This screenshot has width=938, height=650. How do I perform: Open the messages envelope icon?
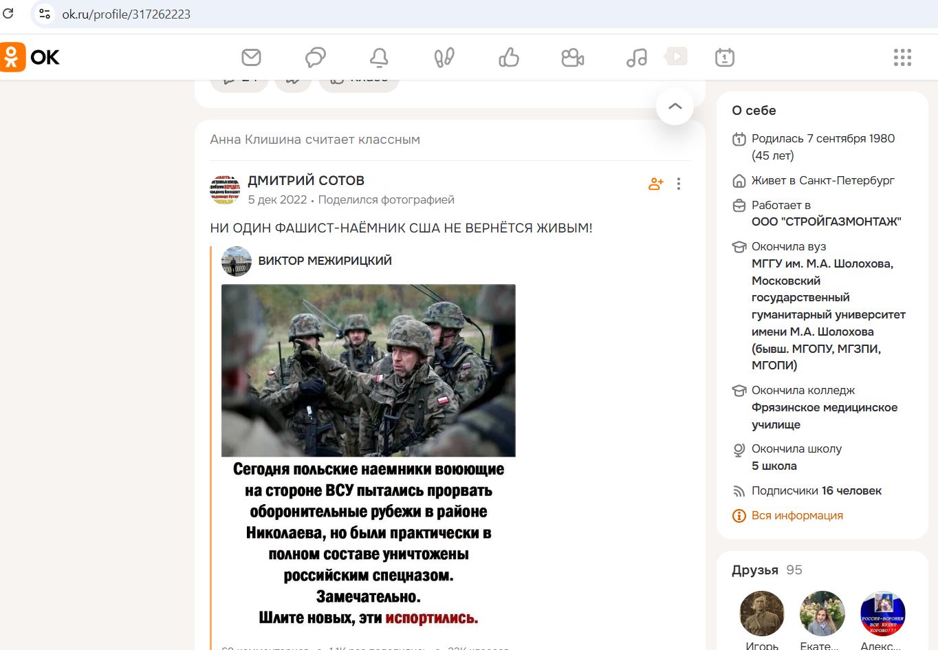(x=251, y=58)
